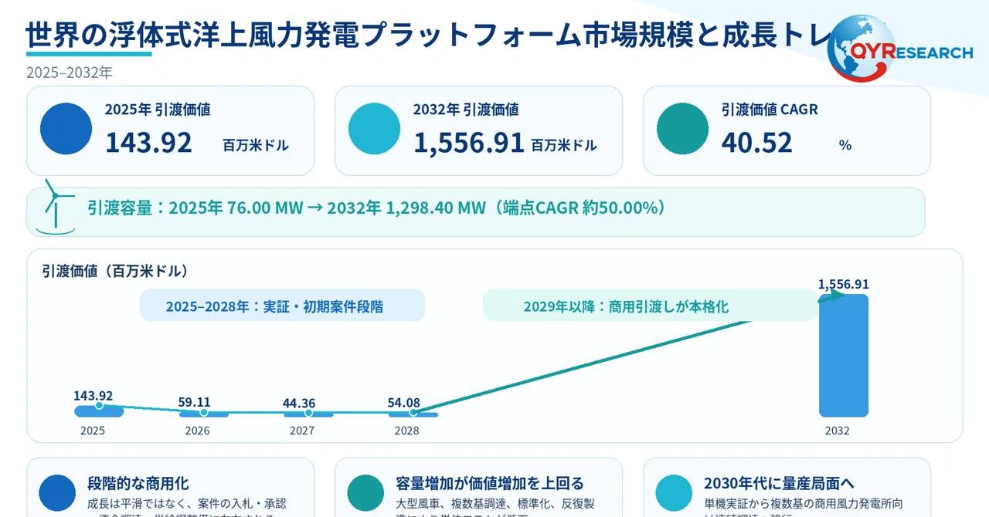Click the 2027 x-axis label
The image size is (989, 517).
point(302,431)
